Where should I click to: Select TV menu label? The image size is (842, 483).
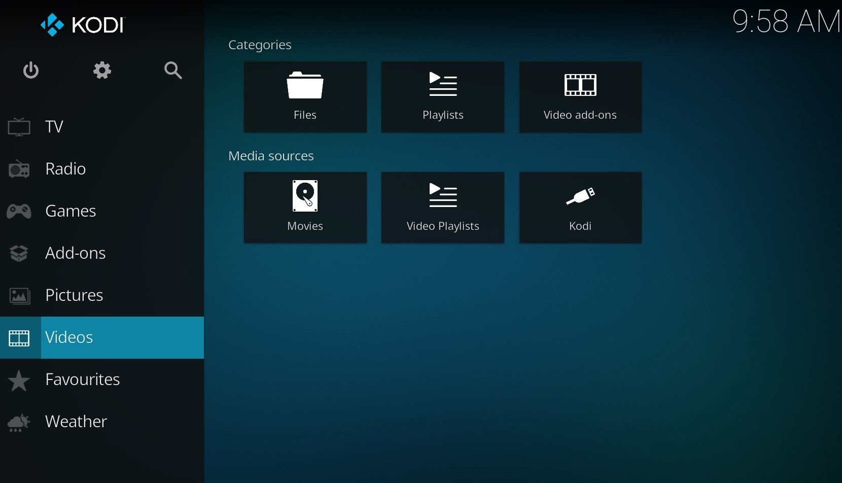tap(54, 127)
